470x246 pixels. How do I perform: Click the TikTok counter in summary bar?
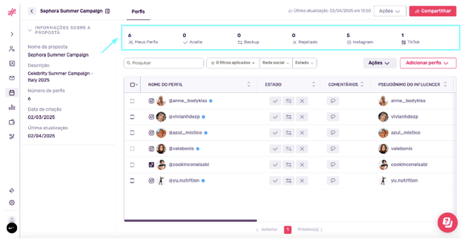point(411,39)
